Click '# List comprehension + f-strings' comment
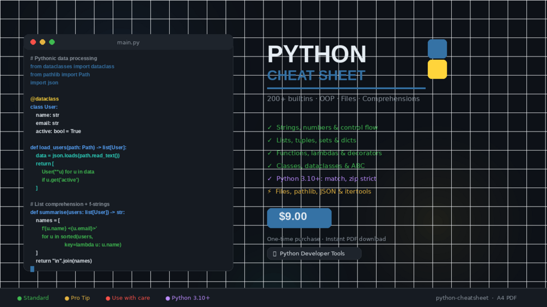This screenshot has height=307, width=547. pyautogui.click(x=70, y=204)
